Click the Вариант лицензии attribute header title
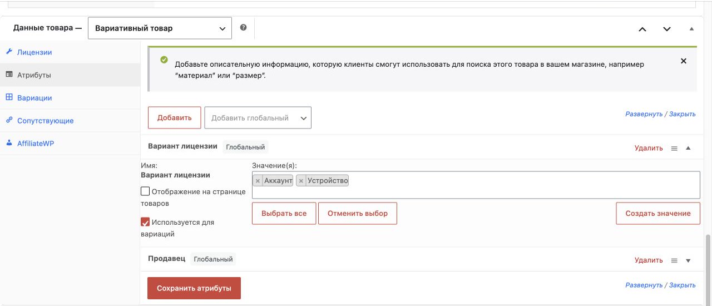This screenshot has height=306, width=712. (x=182, y=146)
